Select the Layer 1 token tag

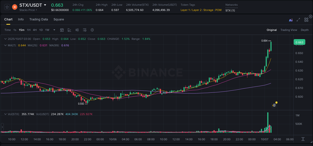coord(186,10)
